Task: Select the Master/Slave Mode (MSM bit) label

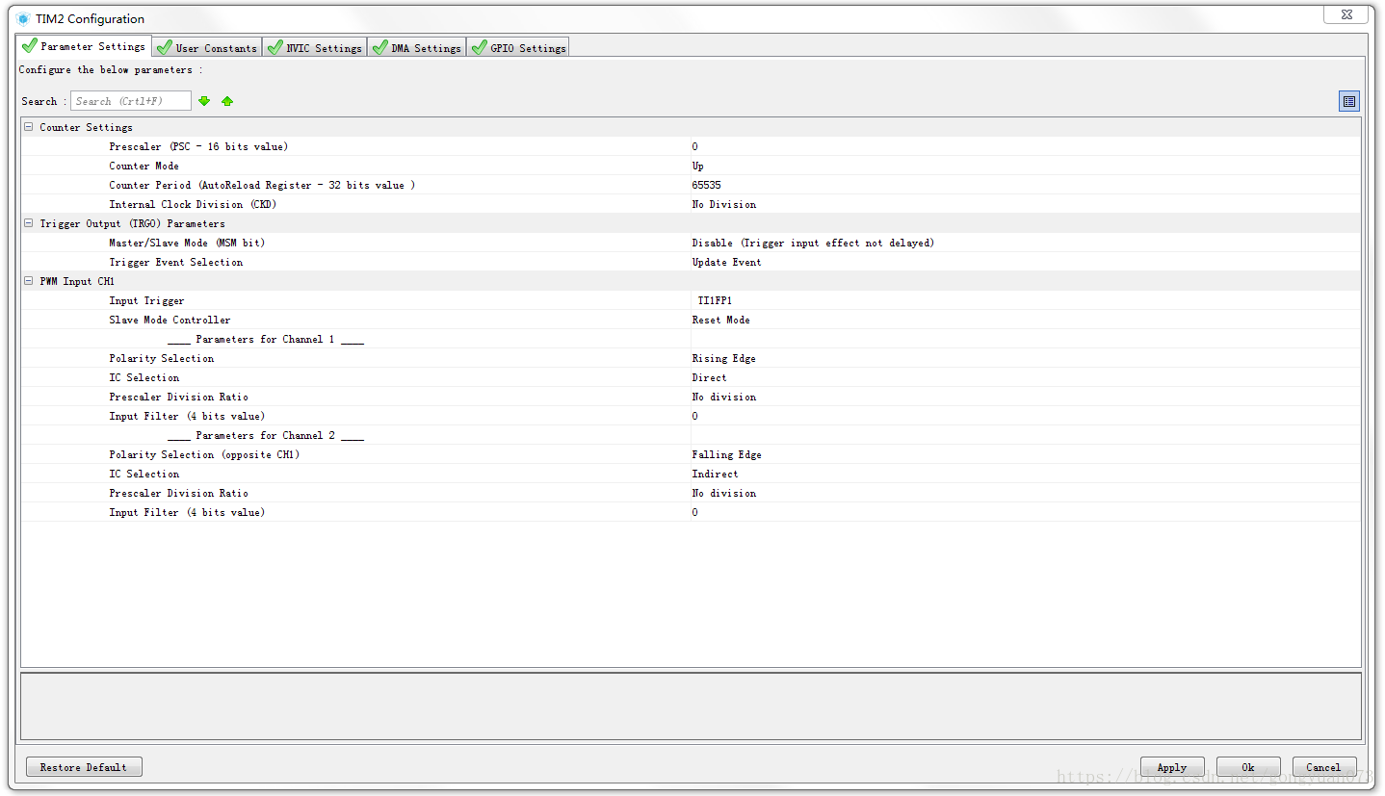Action: click(x=187, y=243)
